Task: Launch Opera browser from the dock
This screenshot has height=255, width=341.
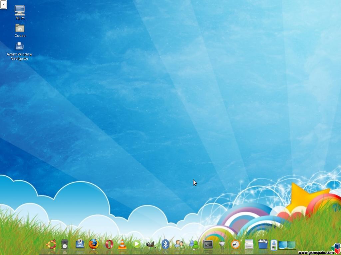Action: [x=109, y=244]
